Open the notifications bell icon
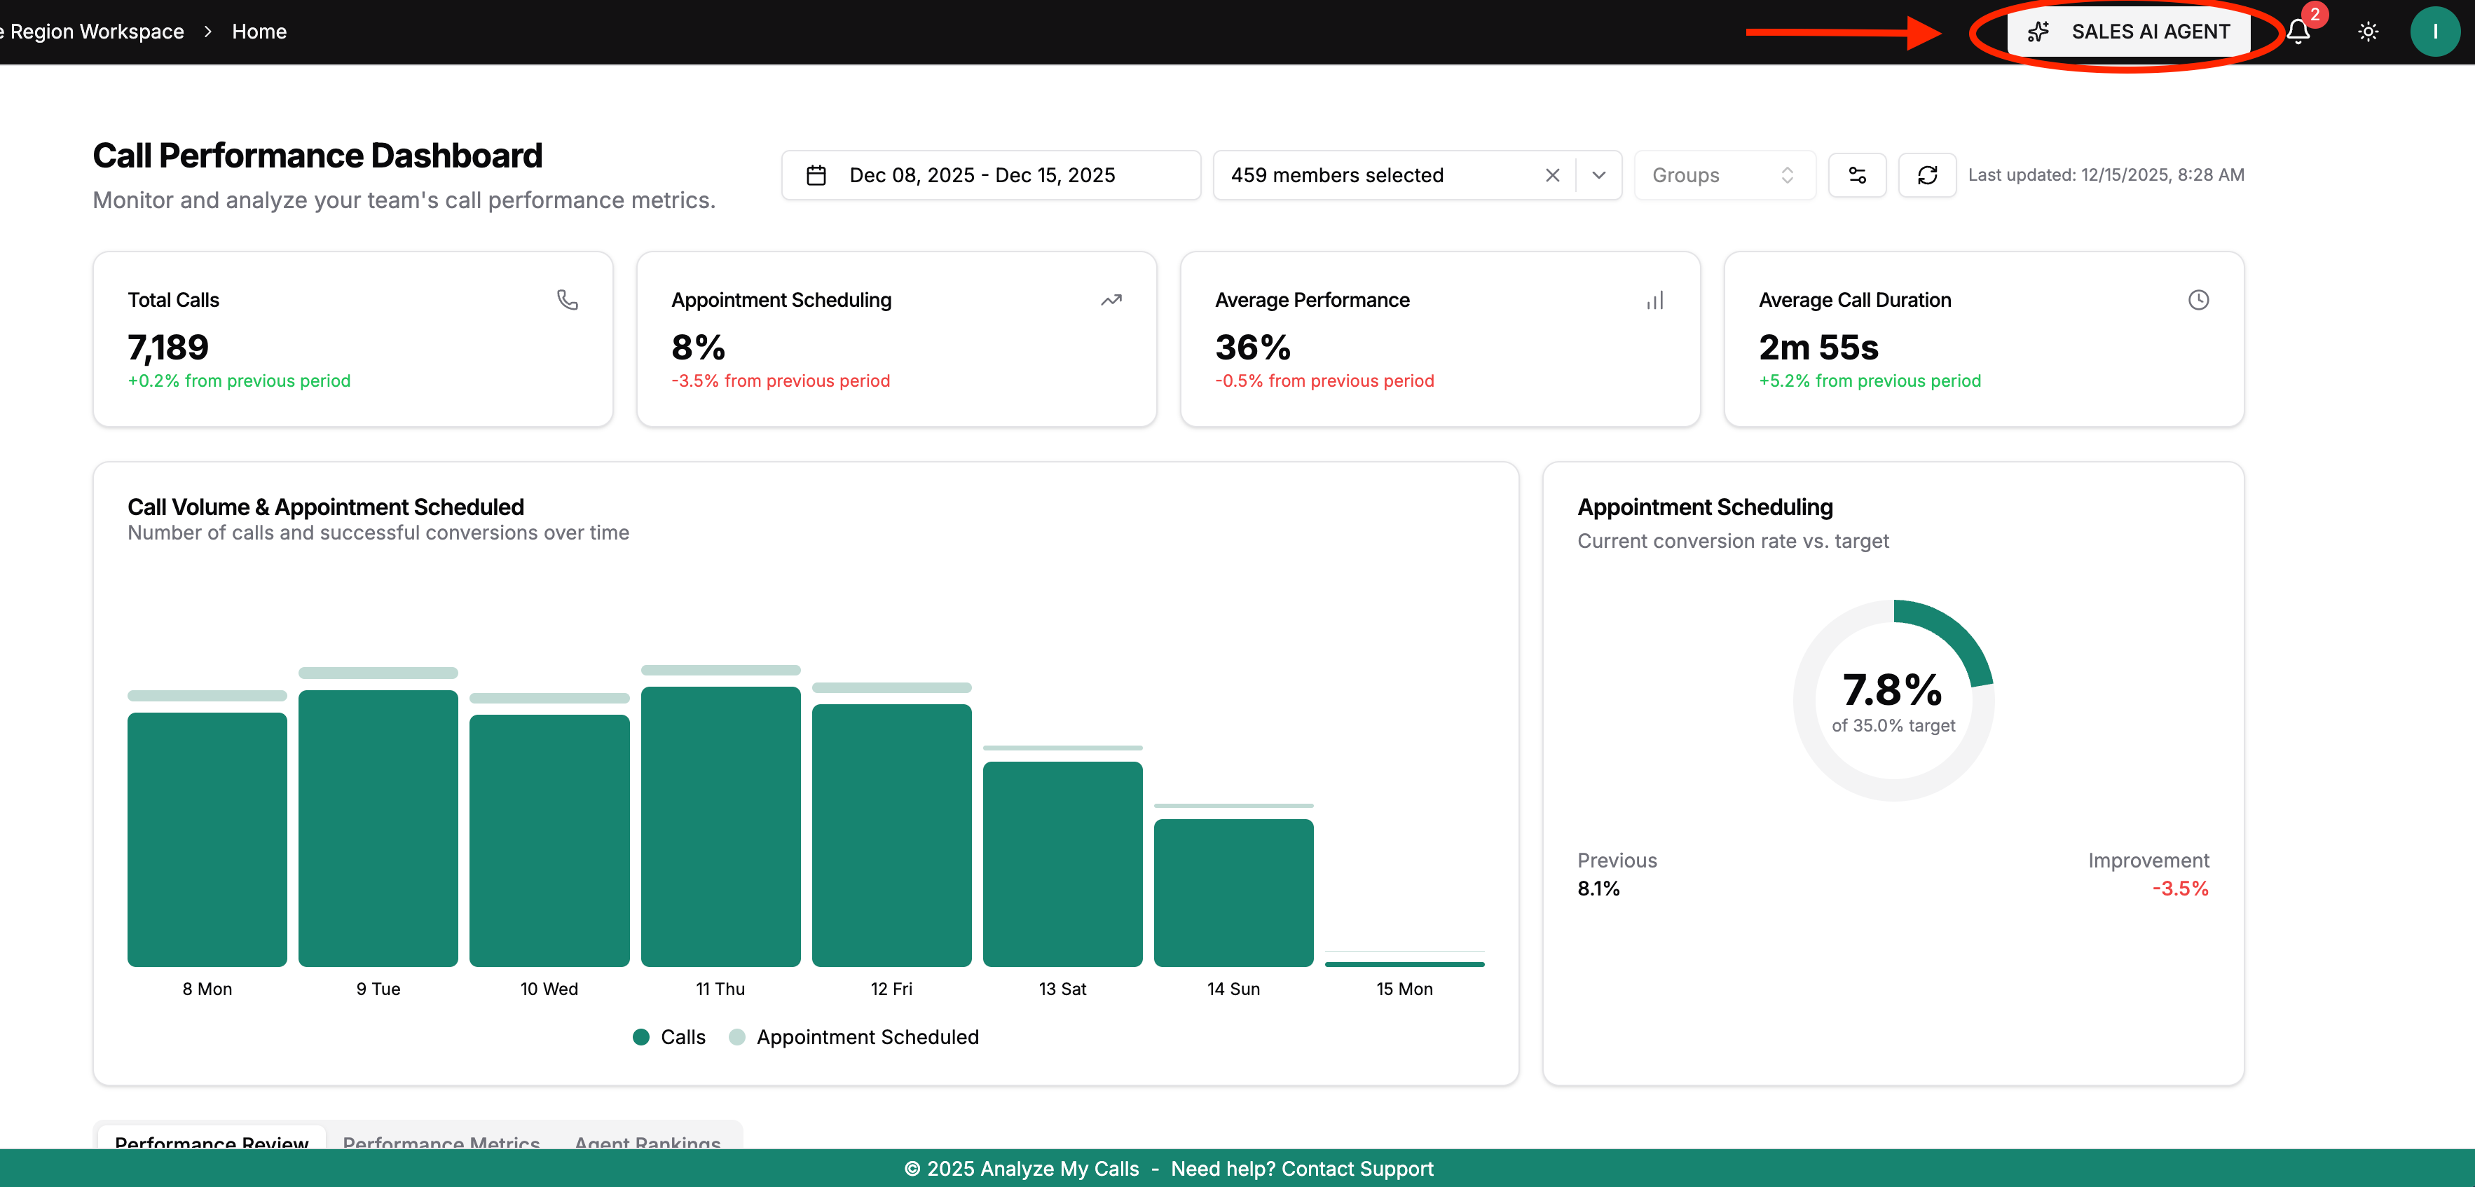This screenshot has height=1187, width=2475. pos(2297,32)
